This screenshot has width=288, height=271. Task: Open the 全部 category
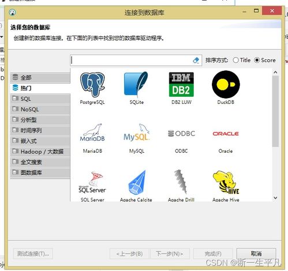click(x=40, y=78)
